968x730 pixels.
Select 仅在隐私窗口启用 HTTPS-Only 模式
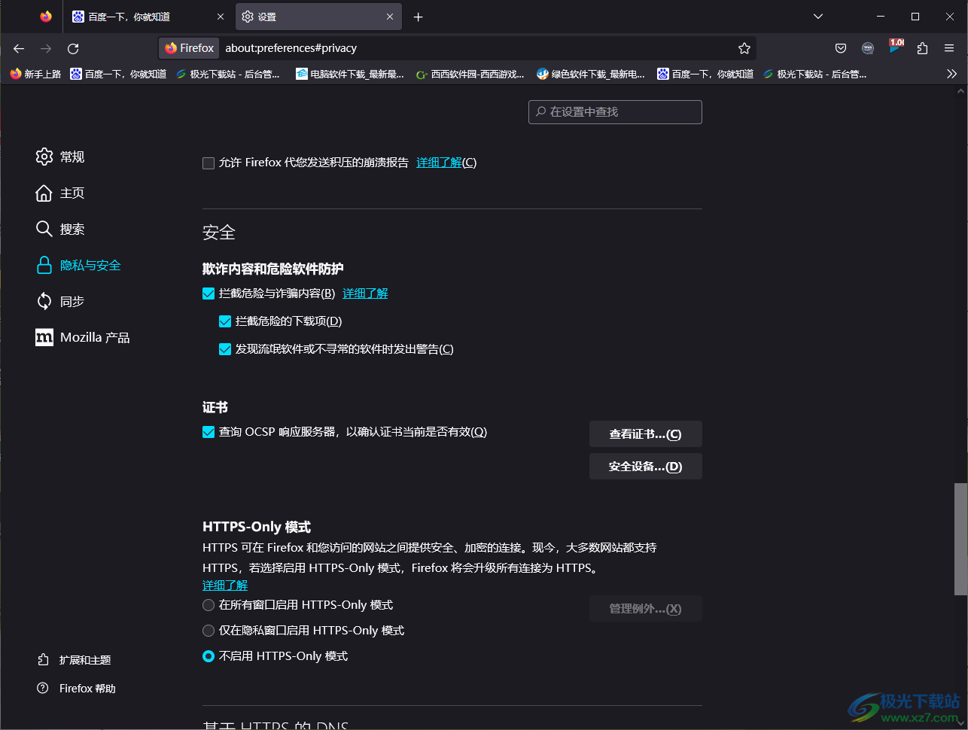pos(209,631)
